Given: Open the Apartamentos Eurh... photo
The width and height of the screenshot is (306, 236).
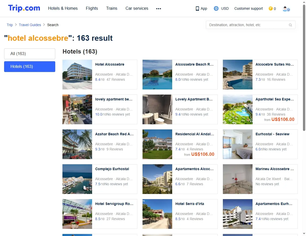Looking at the screenshot, I should [x=238, y=214].
